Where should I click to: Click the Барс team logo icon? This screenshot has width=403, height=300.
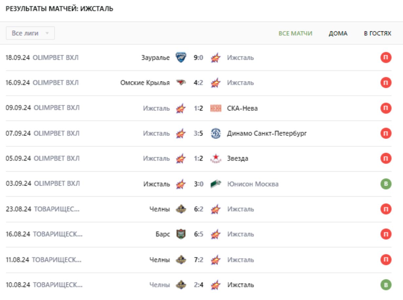pyautogui.click(x=181, y=234)
